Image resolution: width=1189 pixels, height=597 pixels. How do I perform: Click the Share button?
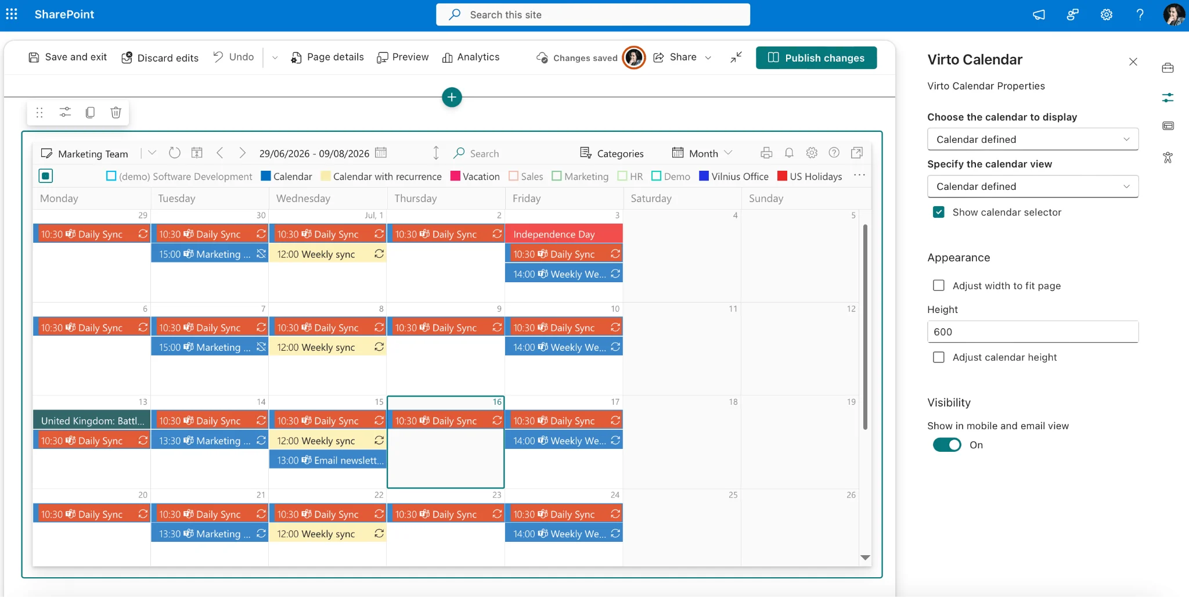[x=675, y=57]
